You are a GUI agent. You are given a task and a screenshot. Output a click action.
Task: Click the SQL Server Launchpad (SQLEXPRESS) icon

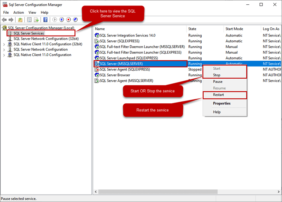click(97, 58)
